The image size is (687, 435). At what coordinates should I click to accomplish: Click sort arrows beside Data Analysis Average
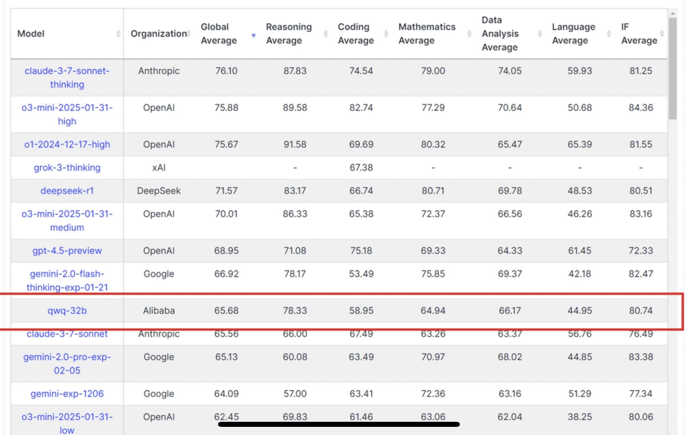(540, 34)
